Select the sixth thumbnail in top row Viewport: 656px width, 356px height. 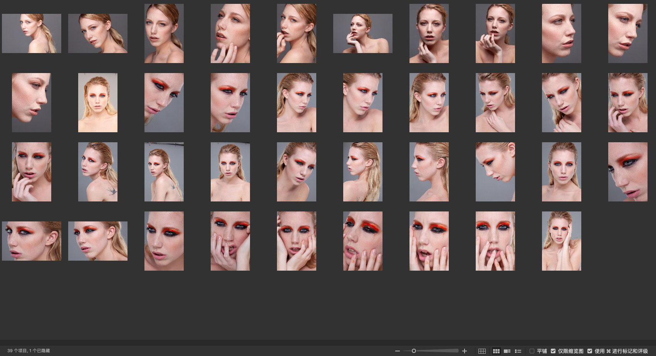click(x=362, y=33)
